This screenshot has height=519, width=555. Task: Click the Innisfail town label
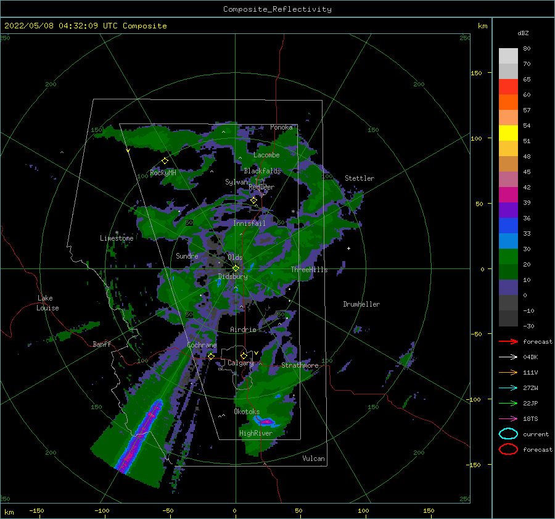[x=249, y=223]
